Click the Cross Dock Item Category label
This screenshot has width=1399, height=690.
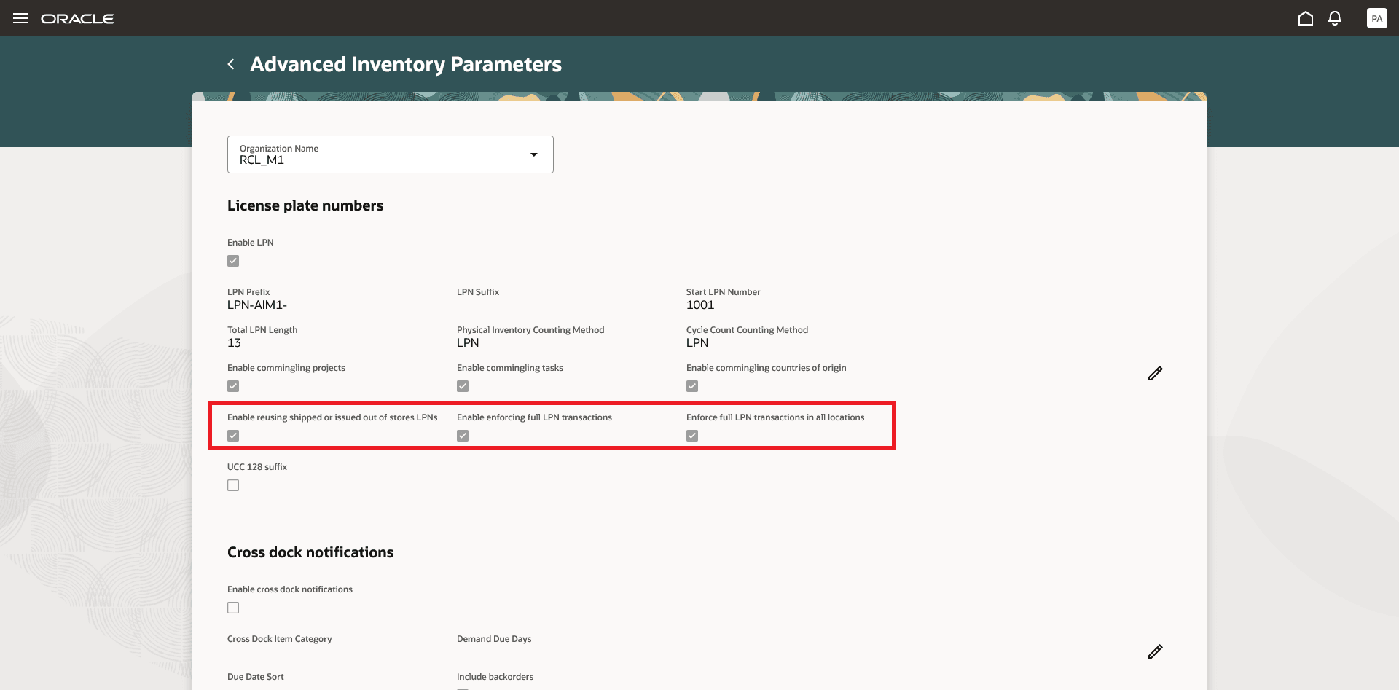280,639
